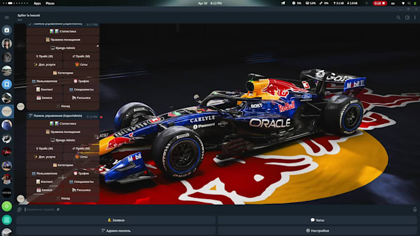Click Прайс (Ж) in the 8:11 PM panel
The width and height of the screenshot is (420, 236).
pyautogui.click(x=44, y=56)
